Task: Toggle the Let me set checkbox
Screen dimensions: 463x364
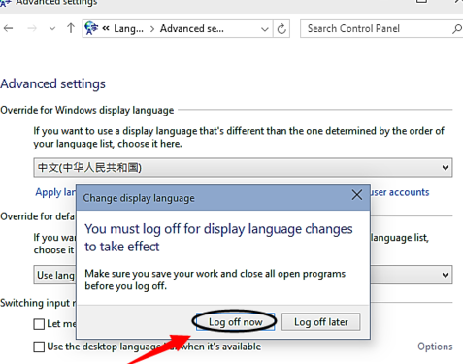Action: pos(39,324)
